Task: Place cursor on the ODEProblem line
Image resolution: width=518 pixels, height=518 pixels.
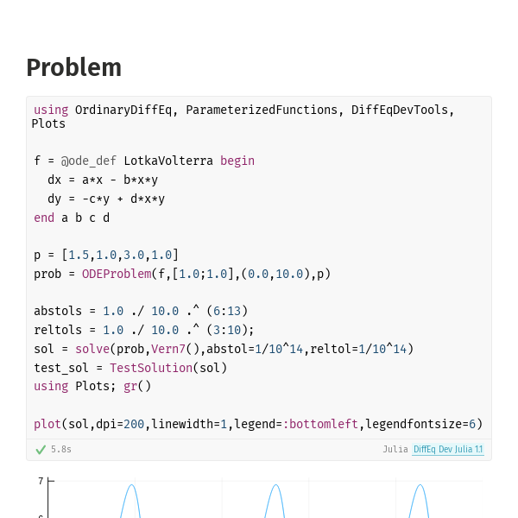Action: (x=182, y=275)
